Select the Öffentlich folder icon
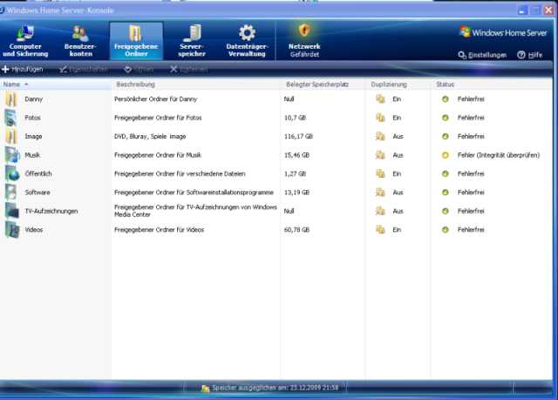This screenshot has height=400, width=558. point(11,174)
